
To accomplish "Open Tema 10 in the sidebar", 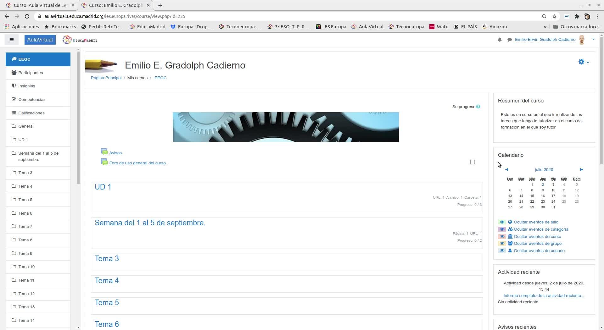I will click(x=38, y=267).
